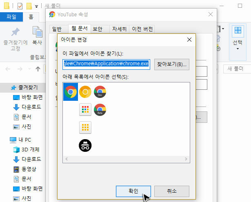Choose the yellow Chrome Canary icon

[85, 92]
